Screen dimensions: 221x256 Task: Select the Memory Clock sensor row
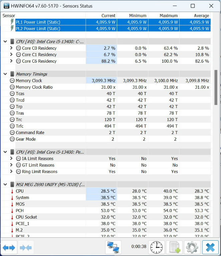tap(106, 80)
